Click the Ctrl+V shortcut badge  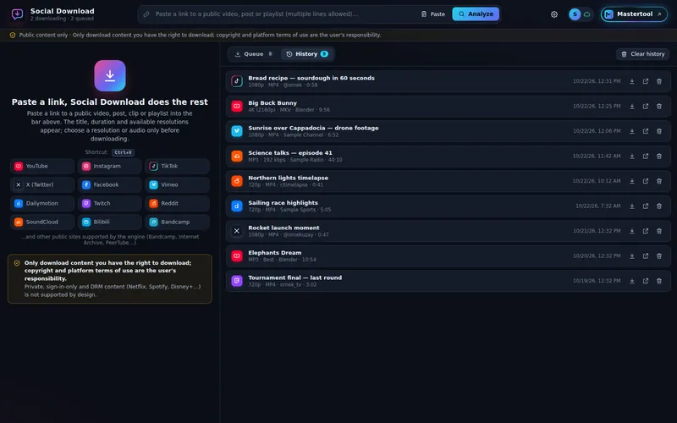click(x=123, y=152)
